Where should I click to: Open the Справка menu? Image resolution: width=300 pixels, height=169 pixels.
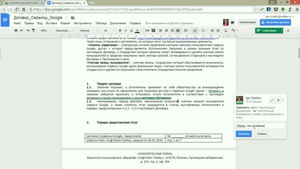tap(135, 23)
